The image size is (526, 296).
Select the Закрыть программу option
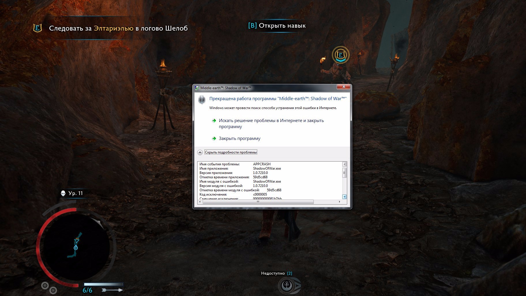click(x=239, y=138)
